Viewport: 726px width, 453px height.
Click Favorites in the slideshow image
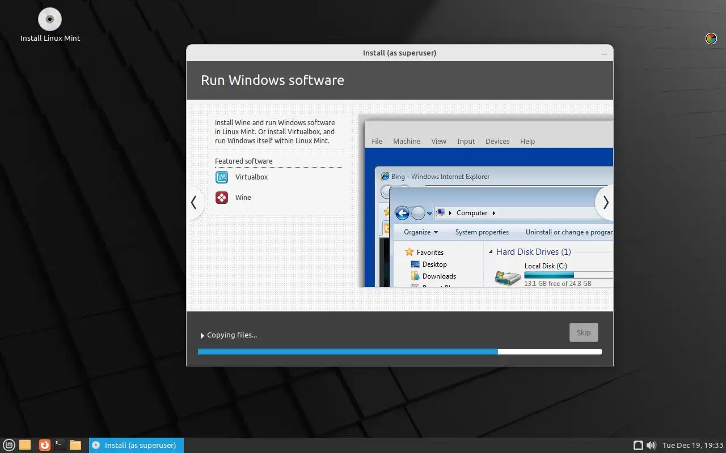pos(430,253)
